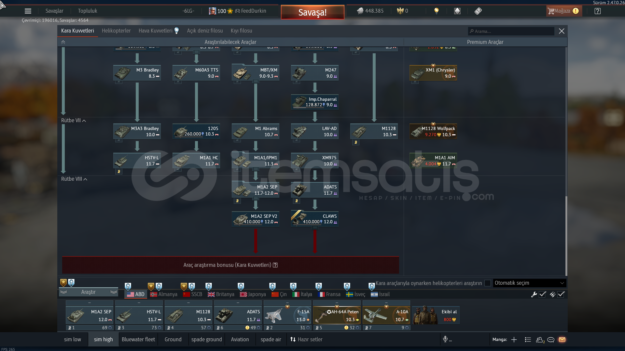Click the Araştır research button
625x351 pixels.
[88, 292]
